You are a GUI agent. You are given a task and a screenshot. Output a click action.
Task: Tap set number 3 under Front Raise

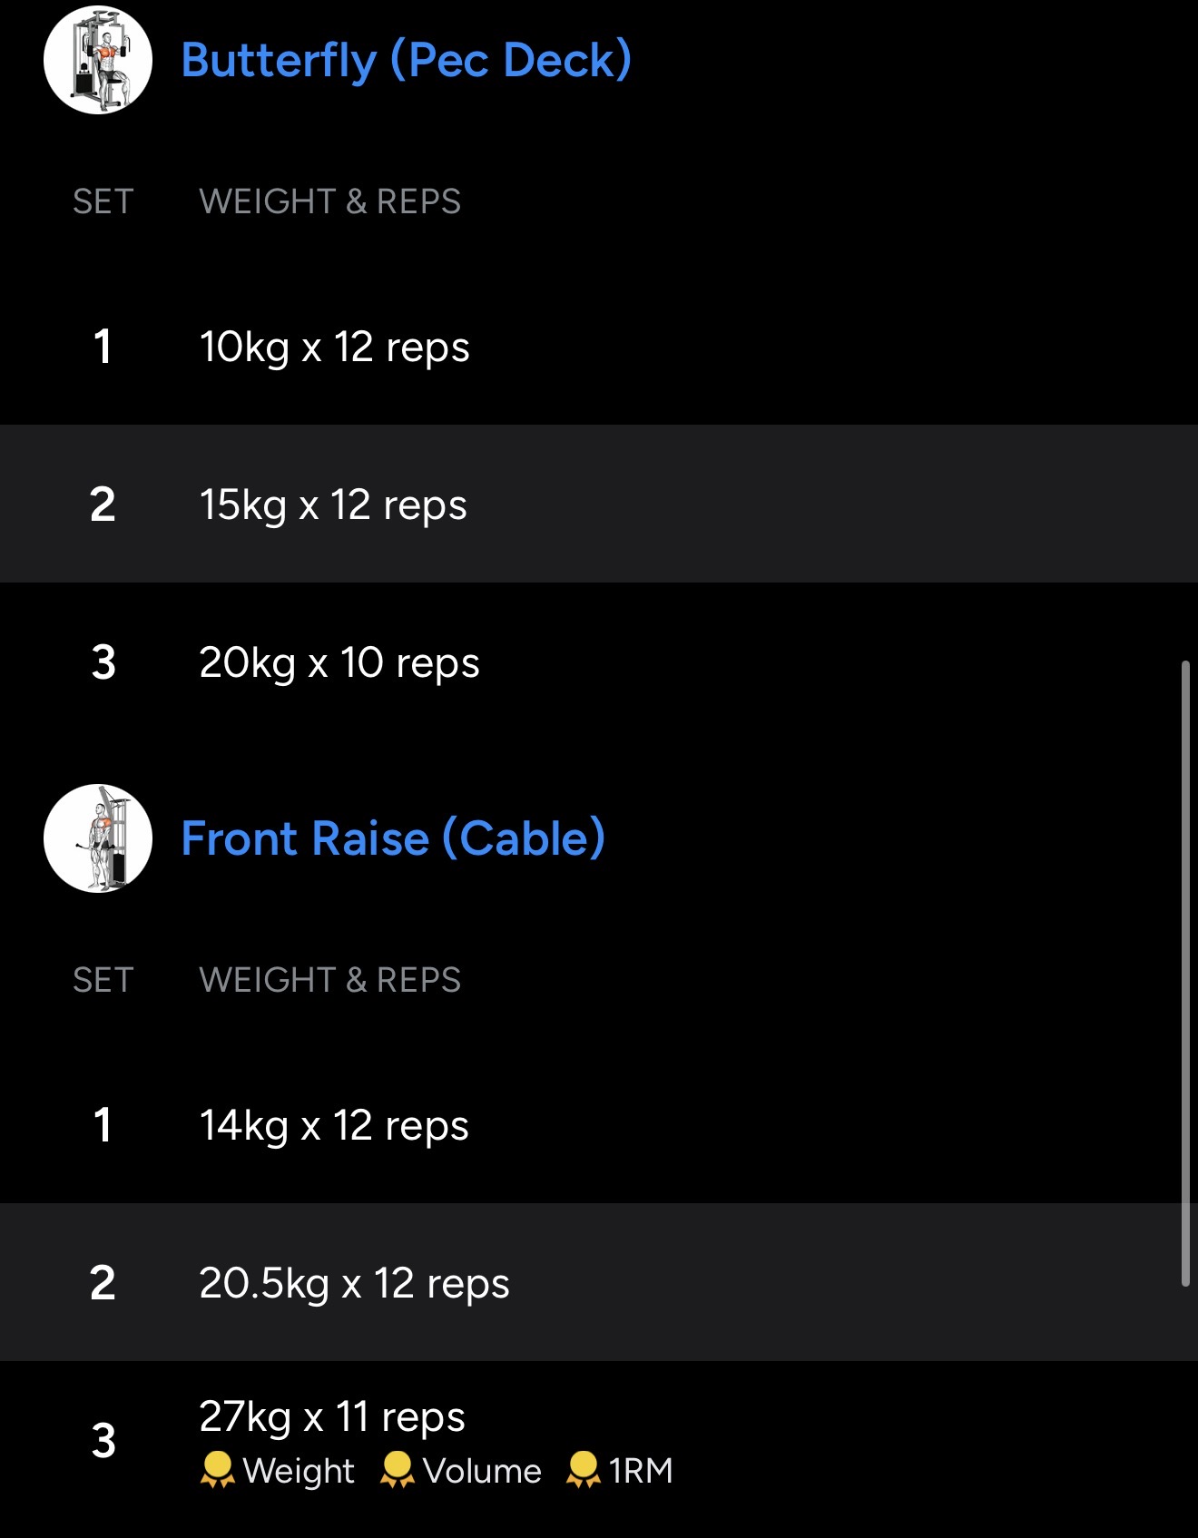[103, 1441]
